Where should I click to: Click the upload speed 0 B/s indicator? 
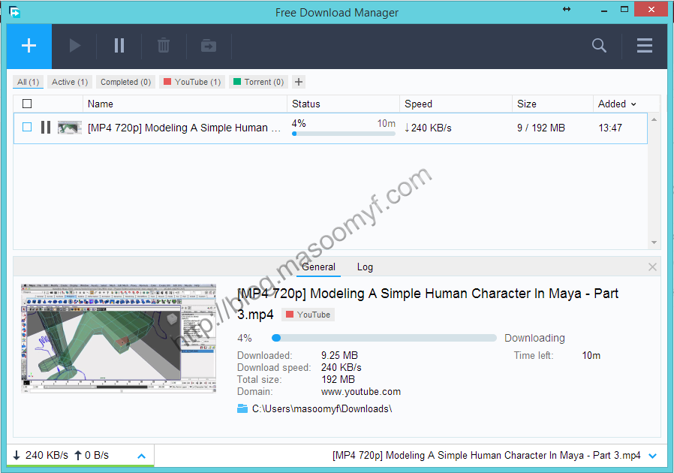click(91, 456)
